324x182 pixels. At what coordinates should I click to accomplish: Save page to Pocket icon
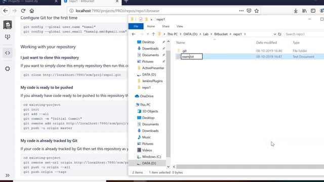click(249, 11)
